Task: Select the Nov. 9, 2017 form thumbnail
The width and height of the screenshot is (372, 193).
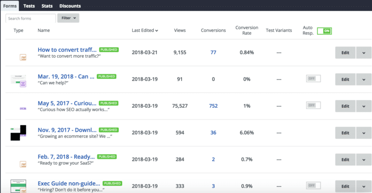Action: [x=18, y=133]
